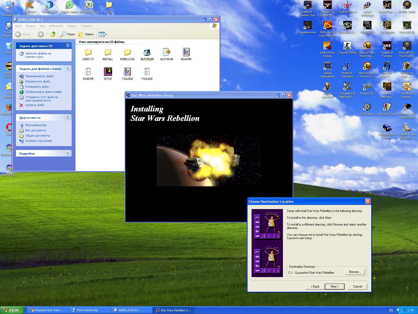
Task: Launch Counter-Strike desktop shortcut
Action: pyautogui.click(x=347, y=46)
